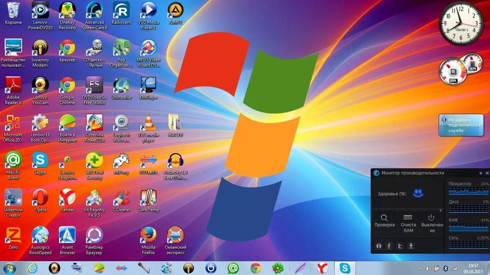This screenshot has height=275, width=490.
Task: Select the Radiocent desktop icon
Action: click(x=121, y=13)
